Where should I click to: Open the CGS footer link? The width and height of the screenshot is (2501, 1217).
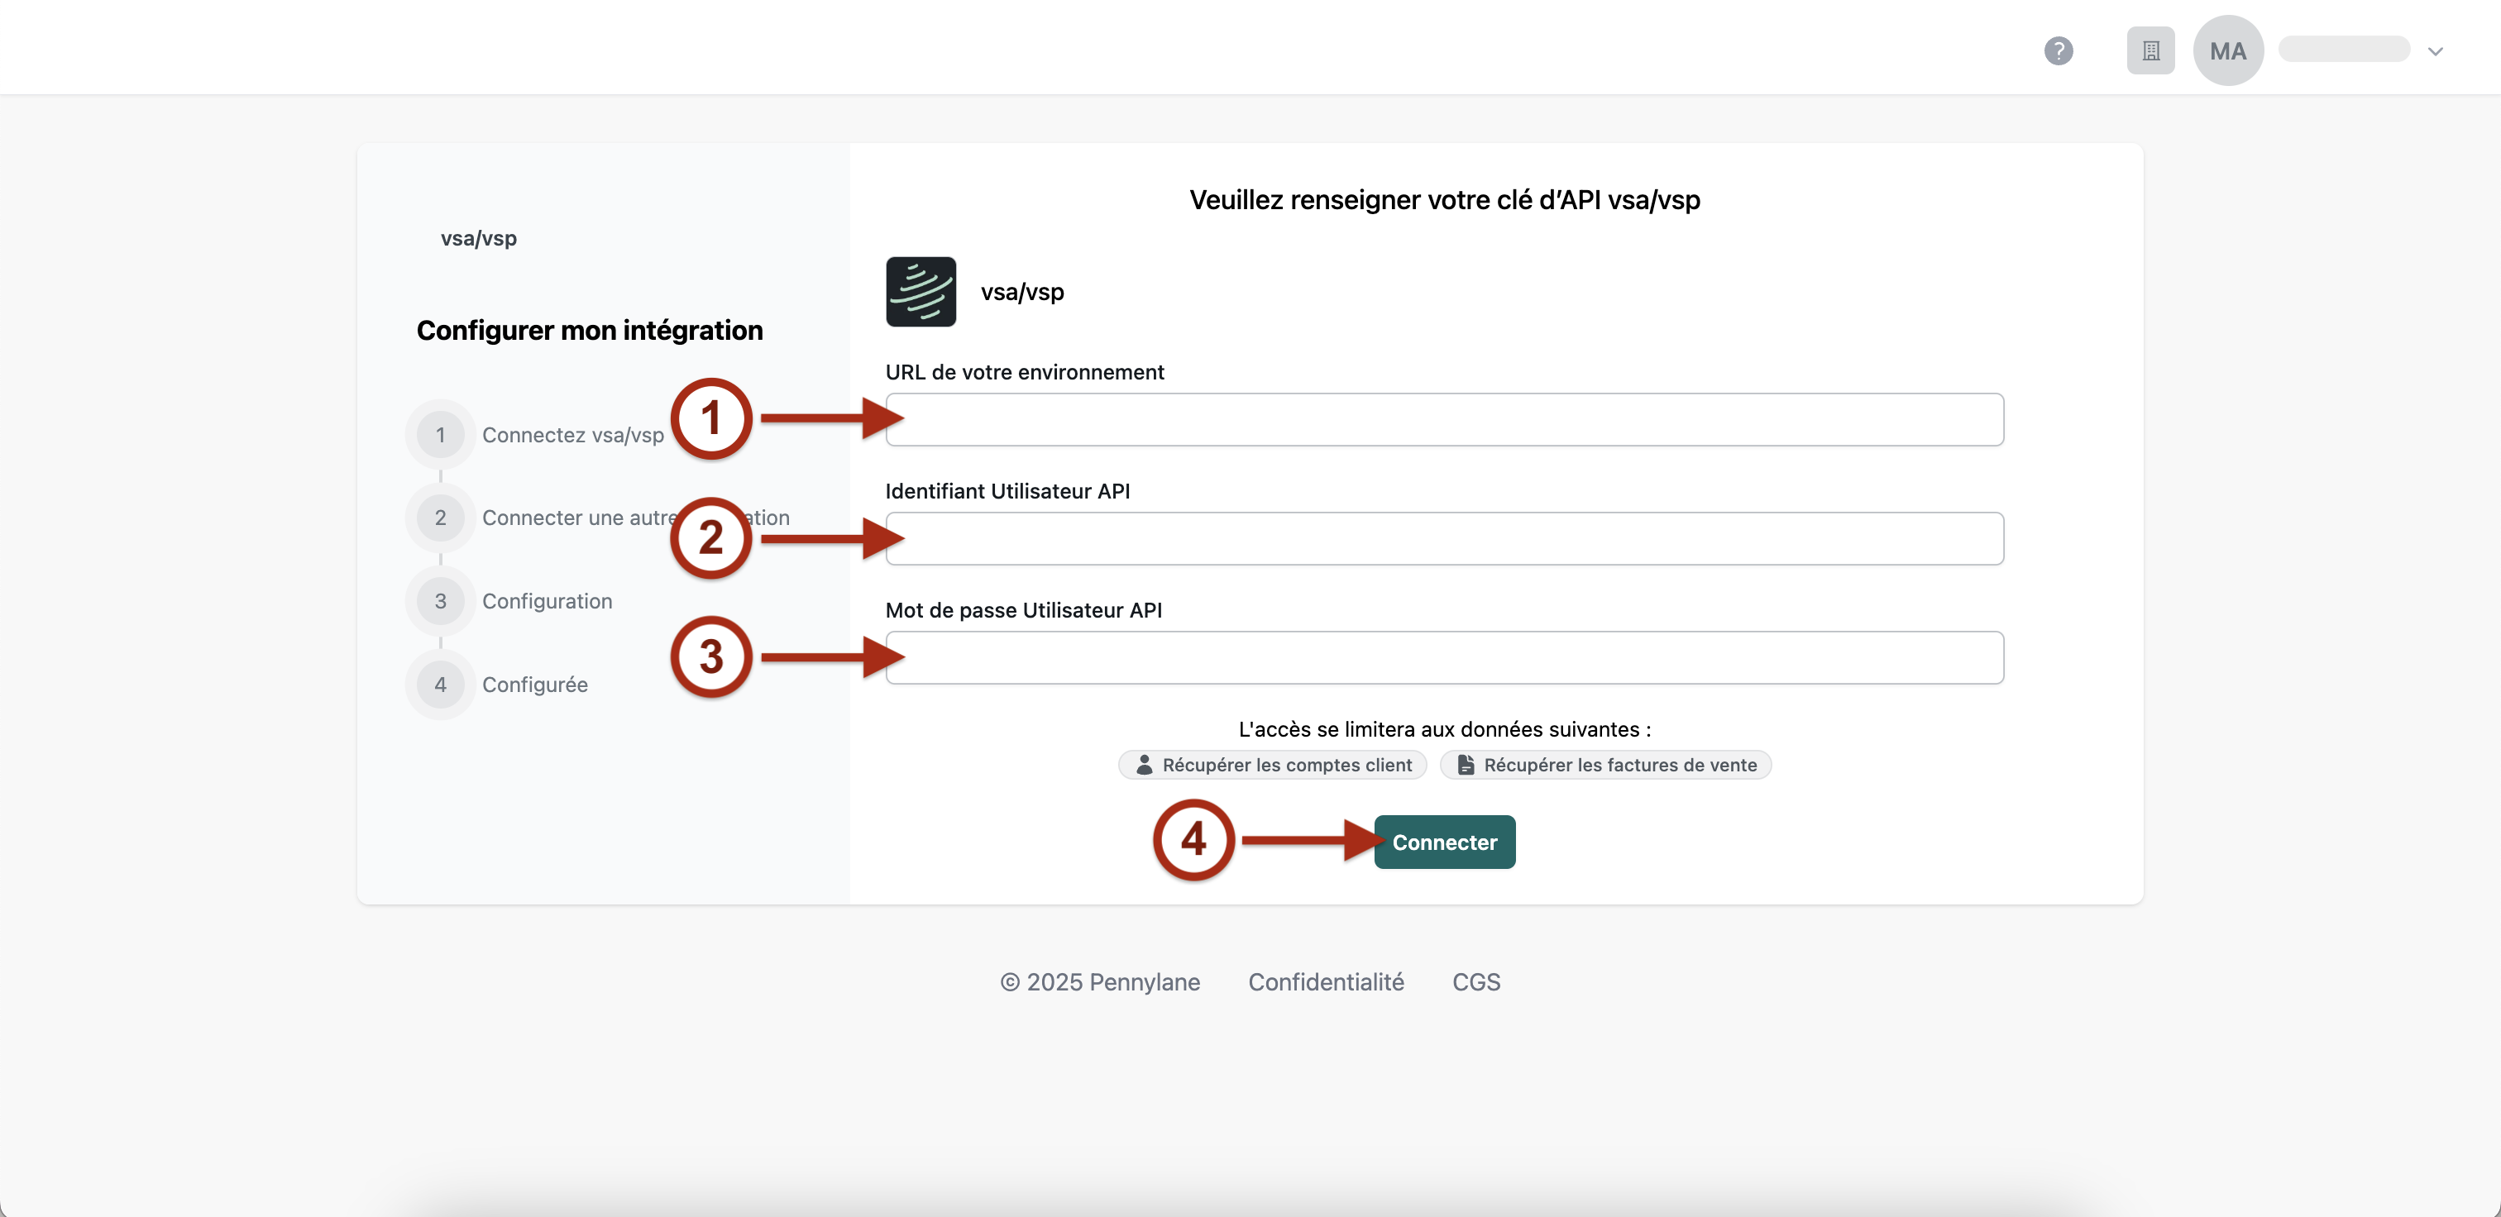1475,981
